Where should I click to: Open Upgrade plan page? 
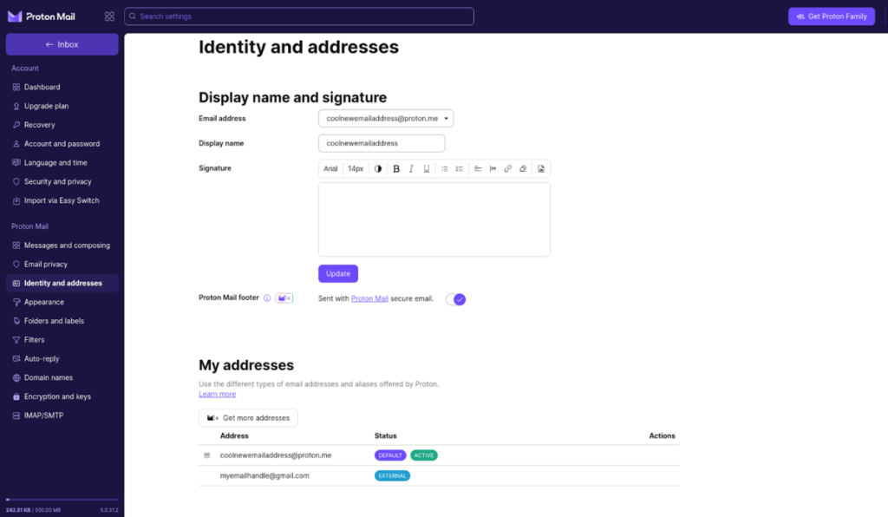click(x=62, y=106)
